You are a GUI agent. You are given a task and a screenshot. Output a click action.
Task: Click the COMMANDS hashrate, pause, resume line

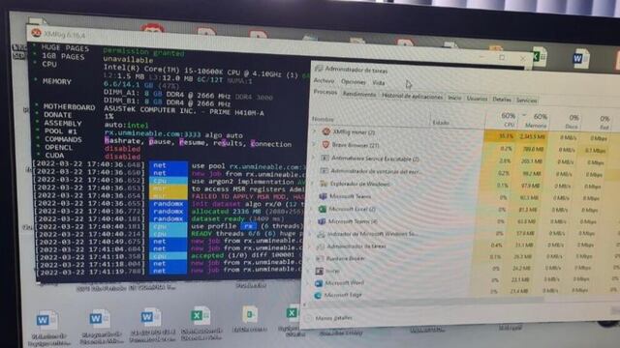[198, 142]
